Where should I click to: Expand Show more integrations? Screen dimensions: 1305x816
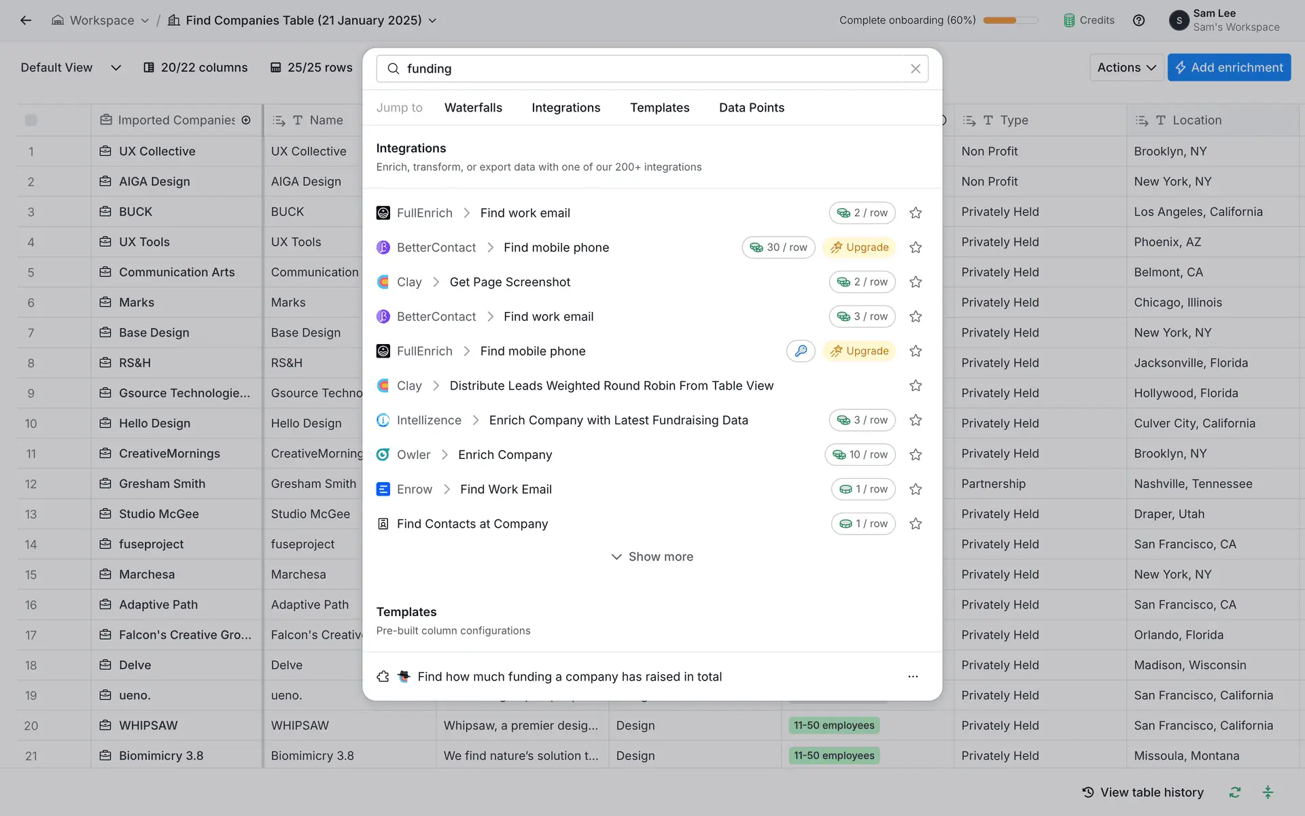click(652, 557)
